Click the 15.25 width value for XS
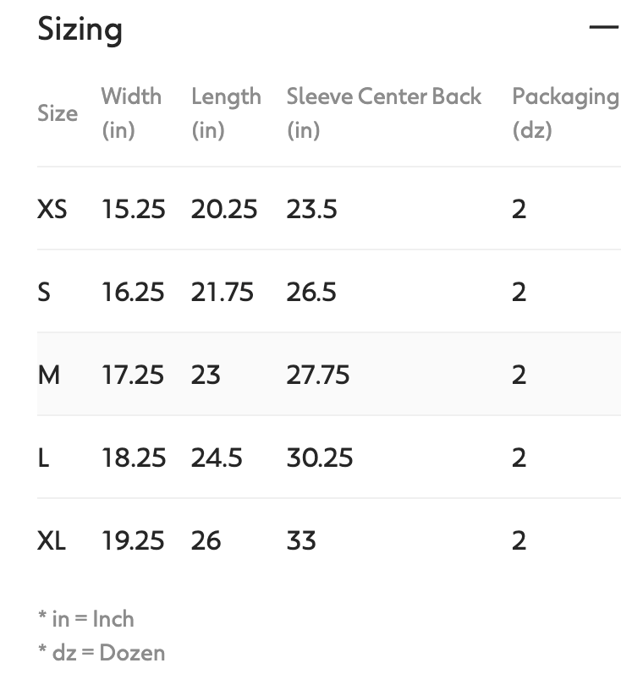The image size is (621, 685). pos(133,208)
